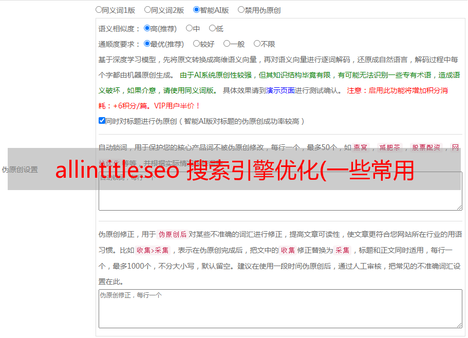468x338 pixels.
Task: Click the 燕窝 example keyword tag
Action: click(x=361, y=147)
